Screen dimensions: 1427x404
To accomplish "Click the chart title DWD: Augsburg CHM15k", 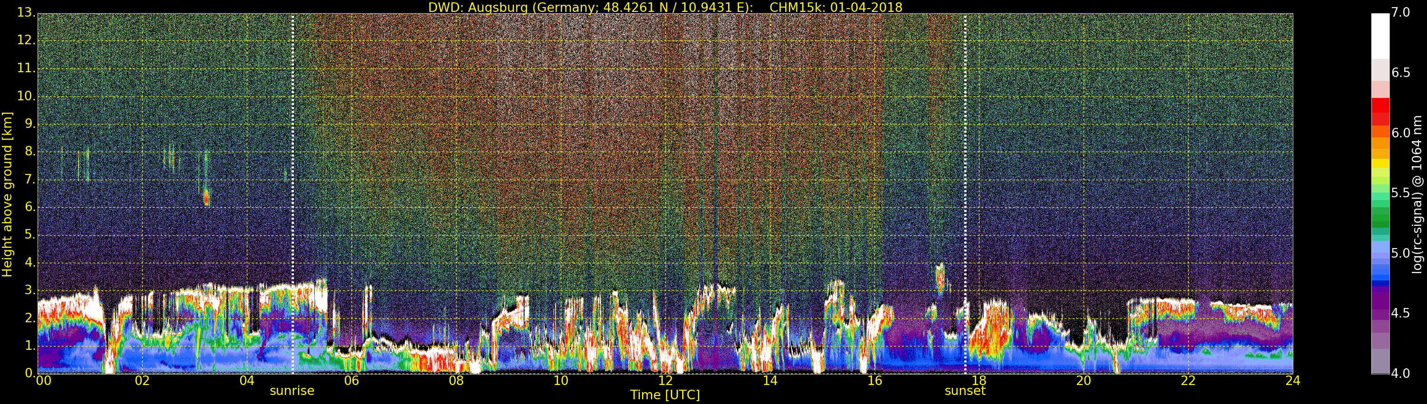I will tap(665, 7).
